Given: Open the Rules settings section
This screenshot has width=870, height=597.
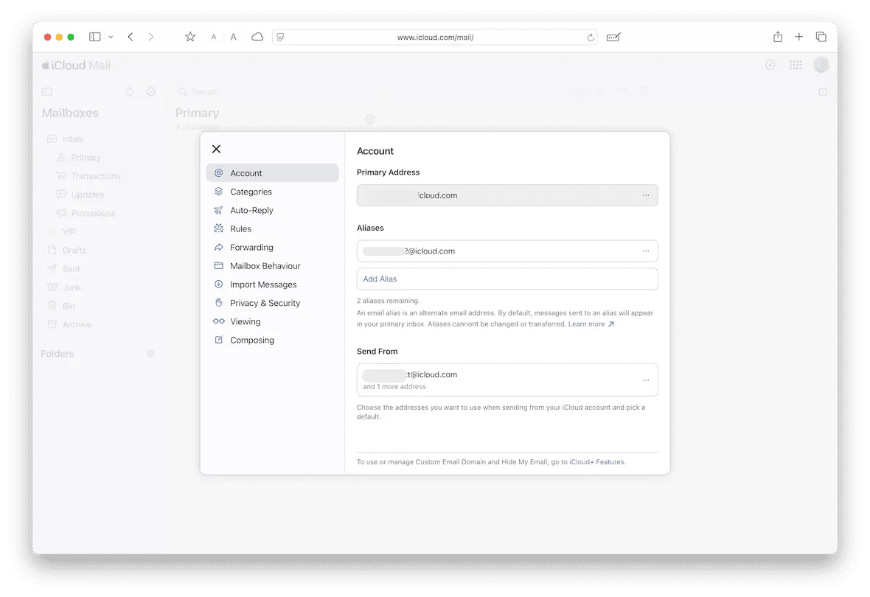Looking at the screenshot, I should (x=273, y=228).
